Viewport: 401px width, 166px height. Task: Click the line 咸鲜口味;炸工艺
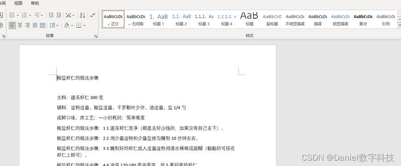101,118
